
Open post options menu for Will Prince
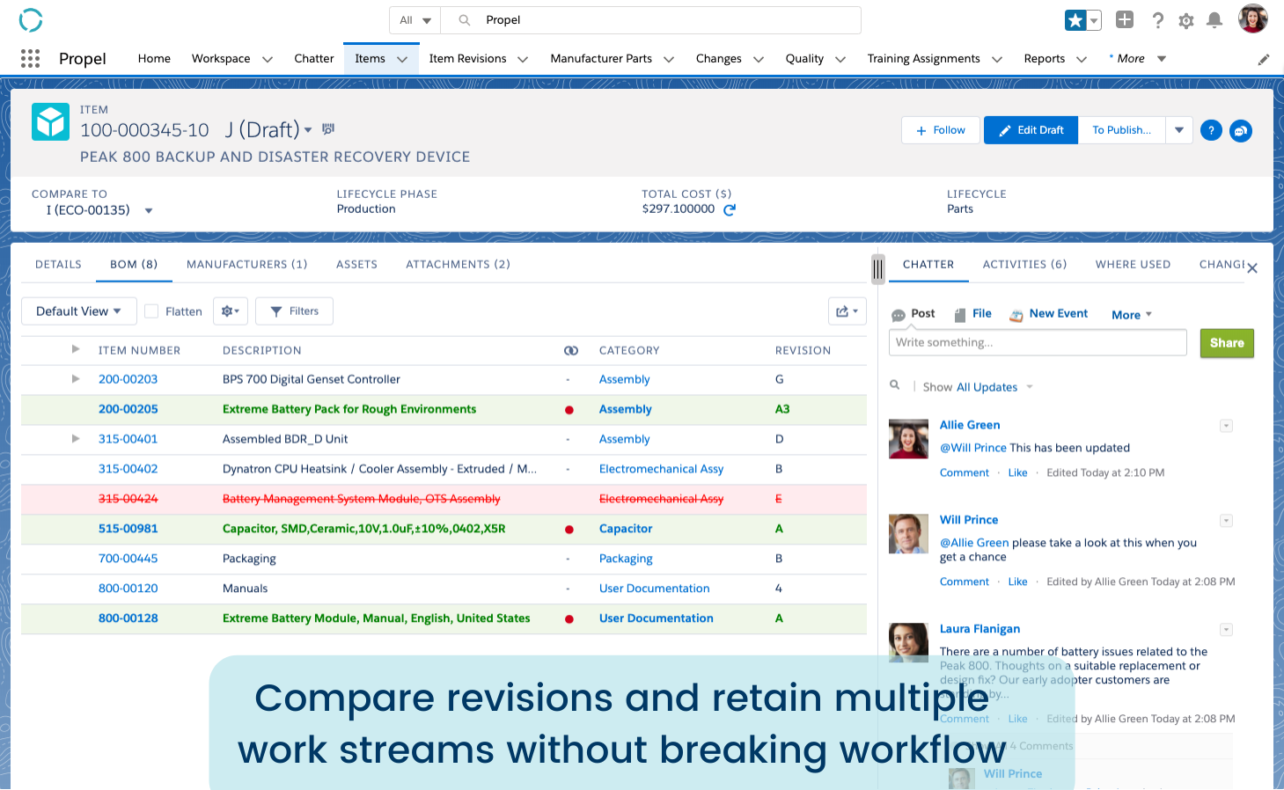coord(1226,521)
